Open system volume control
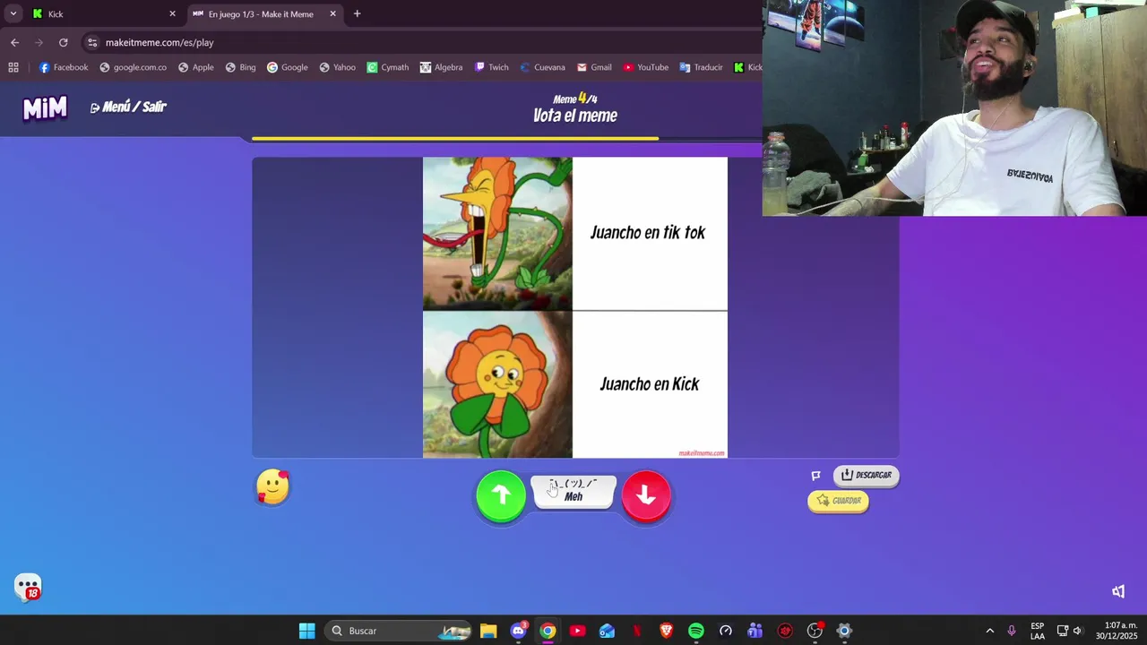The height and width of the screenshot is (645, 1147). click(x=1077, y=631)
